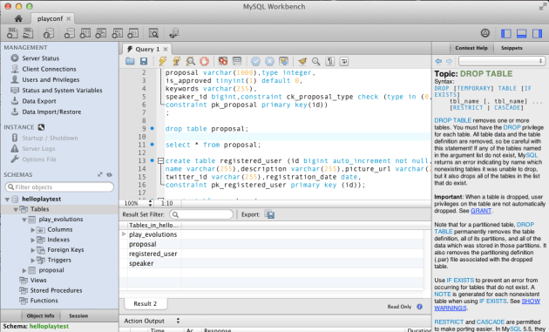
Task: Beautify query with the broom icon
Action: coord(302,61)
